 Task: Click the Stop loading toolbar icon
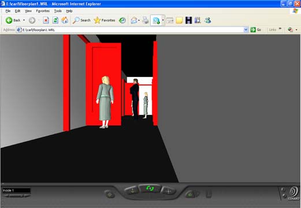point(46,20)
